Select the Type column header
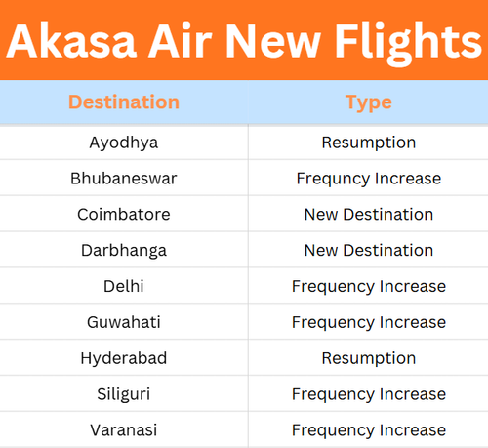 coord(369,102)
